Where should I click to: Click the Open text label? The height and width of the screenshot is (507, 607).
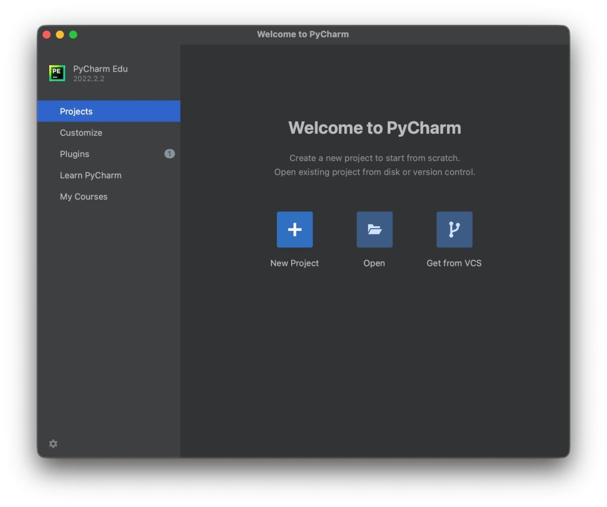374,263
